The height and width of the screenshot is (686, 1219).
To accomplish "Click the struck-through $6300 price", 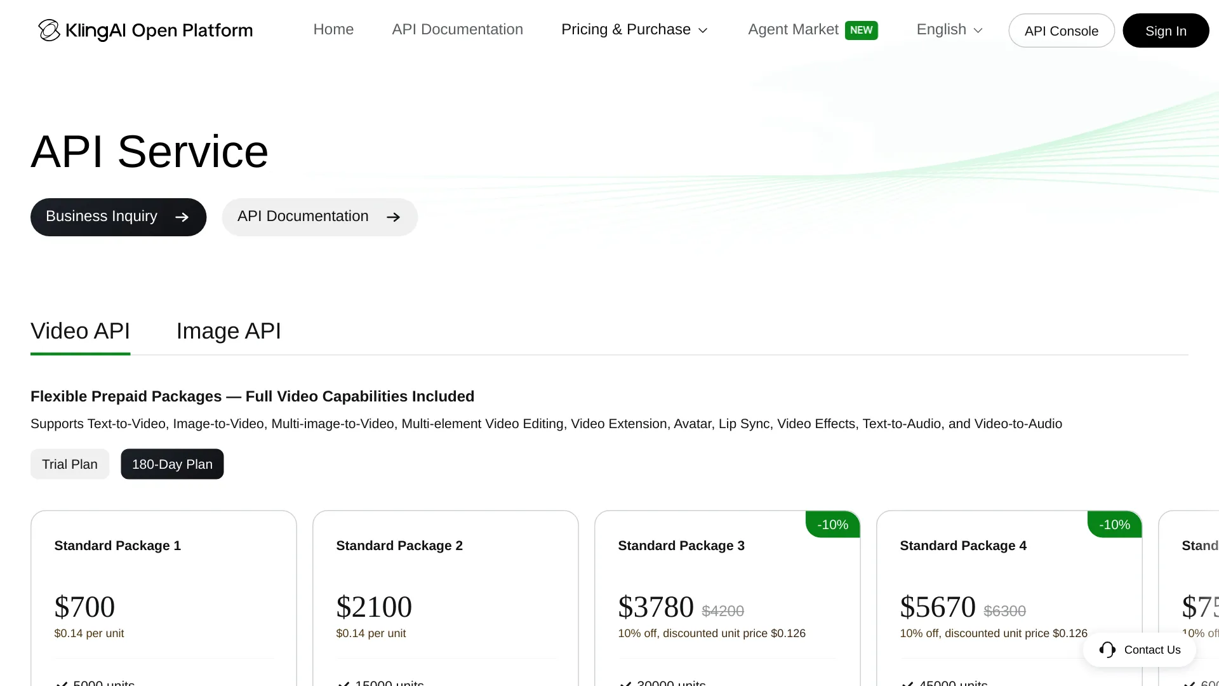I will (x=1004, y=611).
